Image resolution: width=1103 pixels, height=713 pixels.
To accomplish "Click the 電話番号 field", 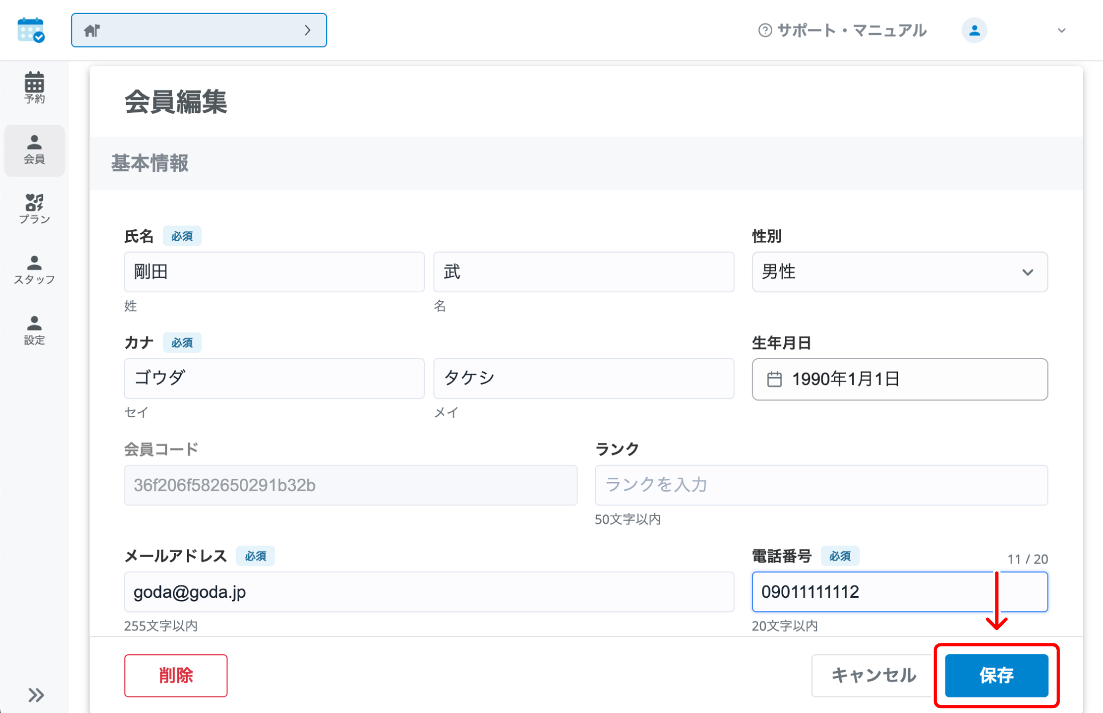I will point(900,592).
